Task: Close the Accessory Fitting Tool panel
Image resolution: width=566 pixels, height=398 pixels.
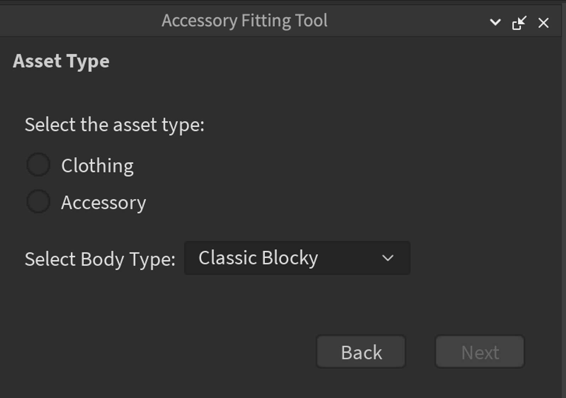Action: [x=543, y=23]
